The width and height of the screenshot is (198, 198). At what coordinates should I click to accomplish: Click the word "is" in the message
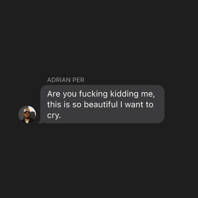coord(66,104)
